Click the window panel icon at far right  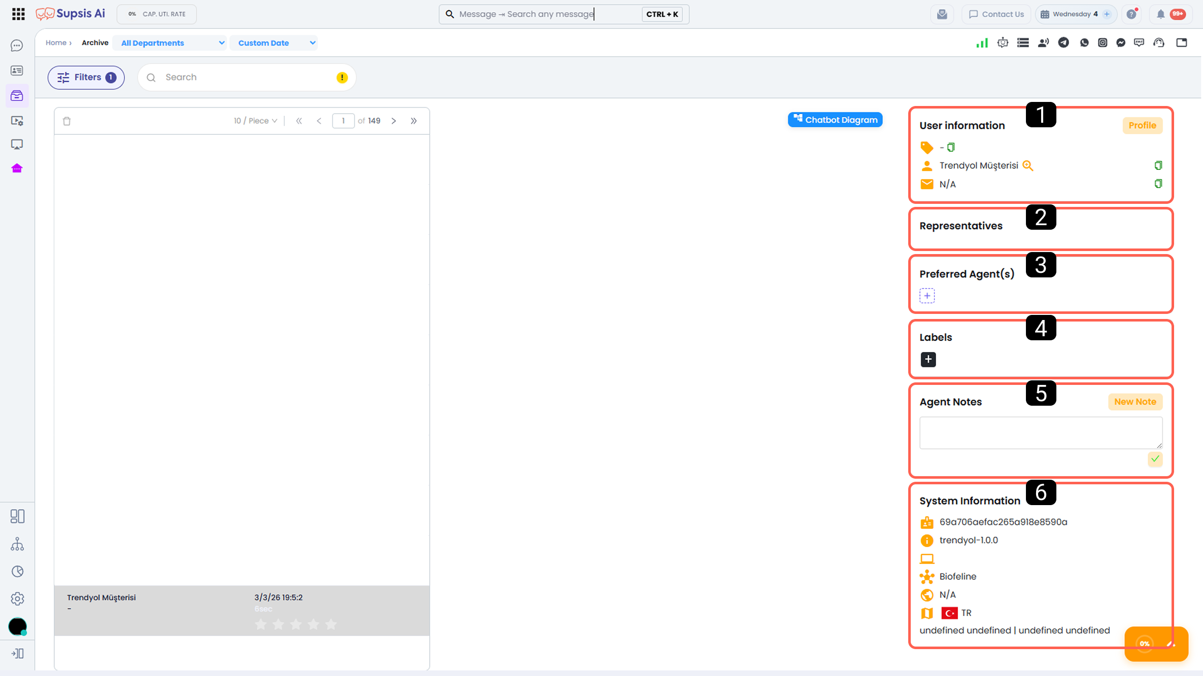pyautogui.click(x=1182, y=43)
